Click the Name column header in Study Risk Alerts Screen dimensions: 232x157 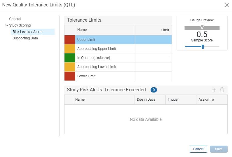104,100
